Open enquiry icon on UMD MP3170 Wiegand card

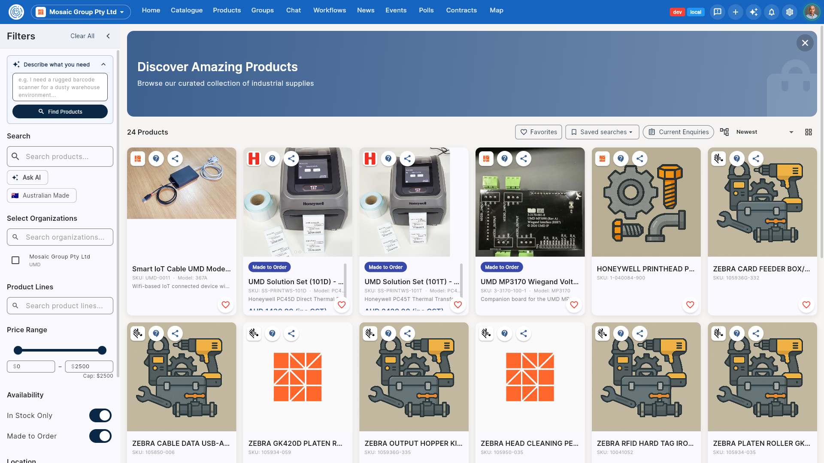(505, 159)
